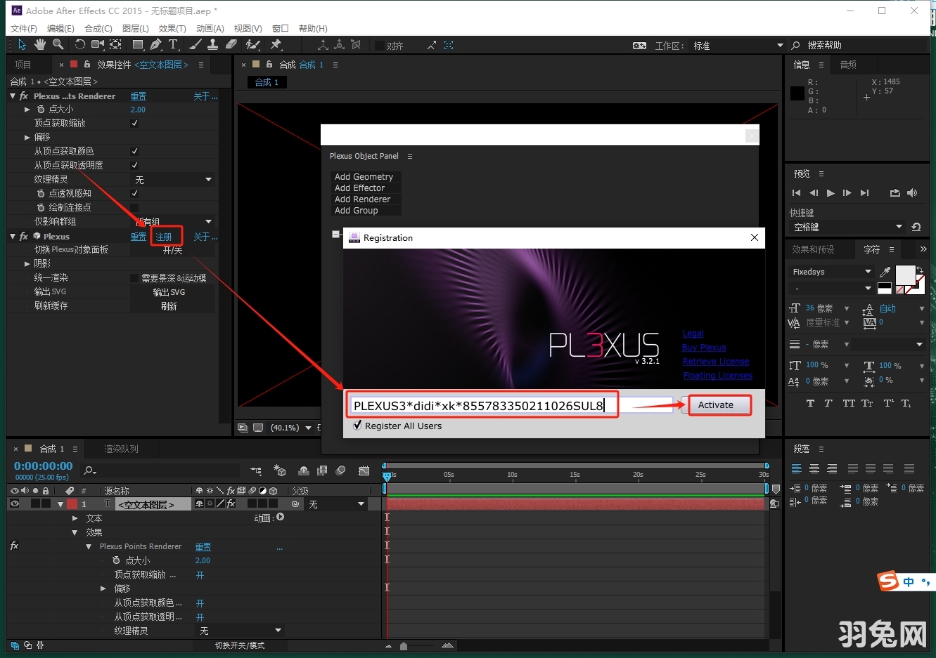This screenshot has height=658, width=936.
Task: Select the Zoom tool
Action: (x=58, y=44)
